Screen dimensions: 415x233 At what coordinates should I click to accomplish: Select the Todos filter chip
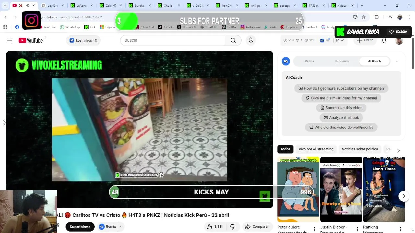click(x=285, y=149)
